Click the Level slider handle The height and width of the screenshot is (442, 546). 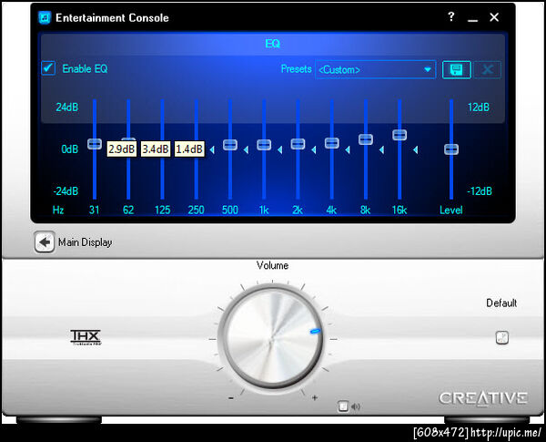[451, 149]
